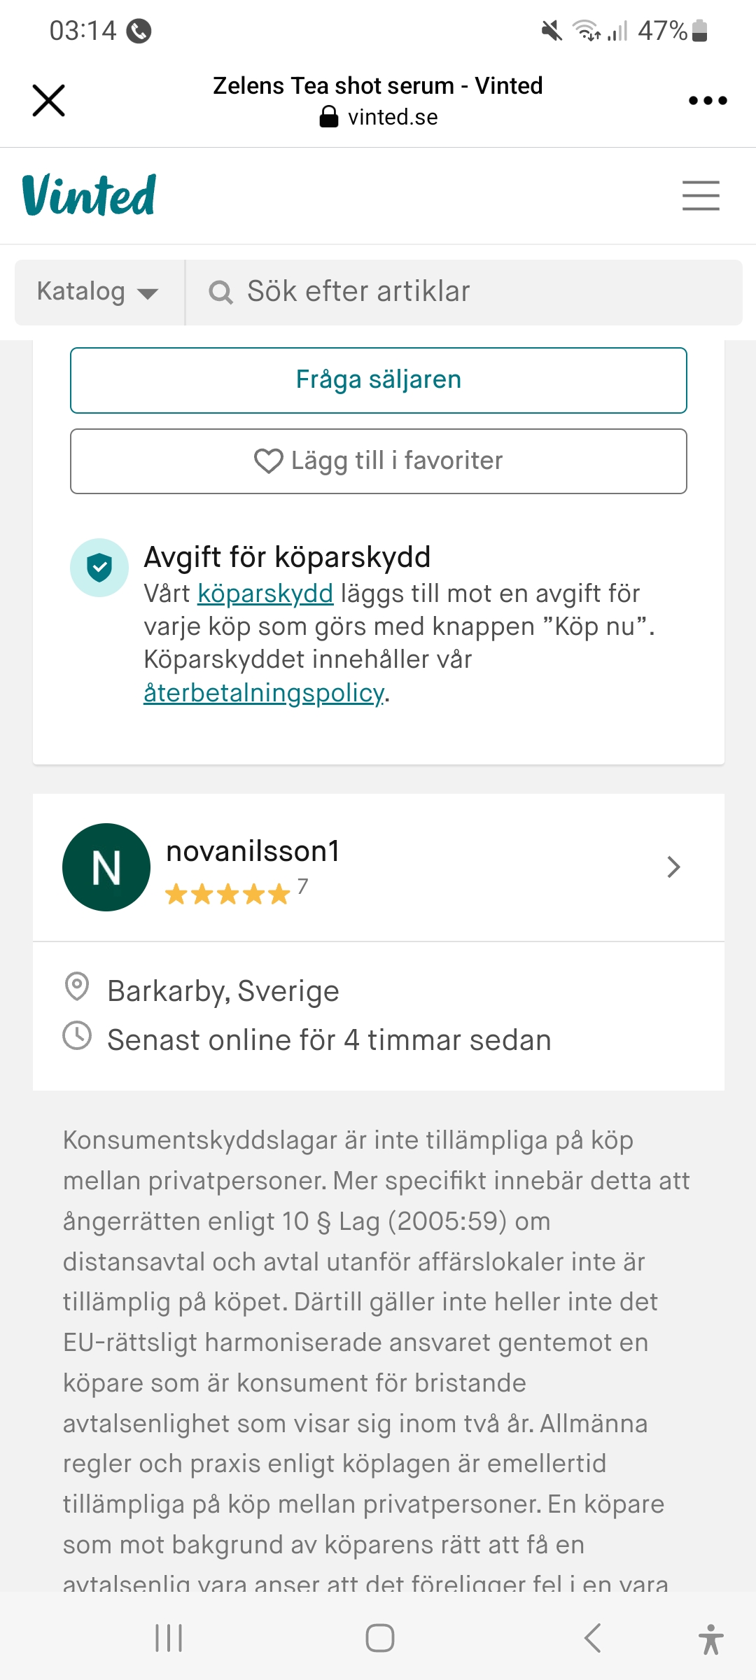This screenshot has height=1680, width=756.
Task: Tap the buyer protection shield icon
Action: [x=99, y=567]
